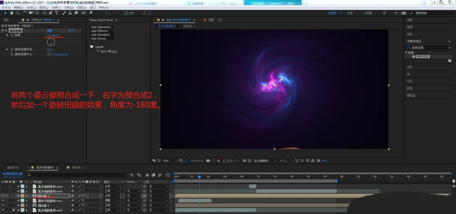This screenshot has width=456, height=214.
Task: Click Add Geometry in Plexus panel
Action: pyautogui.click(x=101, y=27)
